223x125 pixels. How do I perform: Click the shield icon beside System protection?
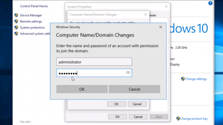tap(16, 27)
